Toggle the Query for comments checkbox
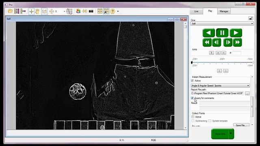Screen dimensions: 260x146 (192, 98)
